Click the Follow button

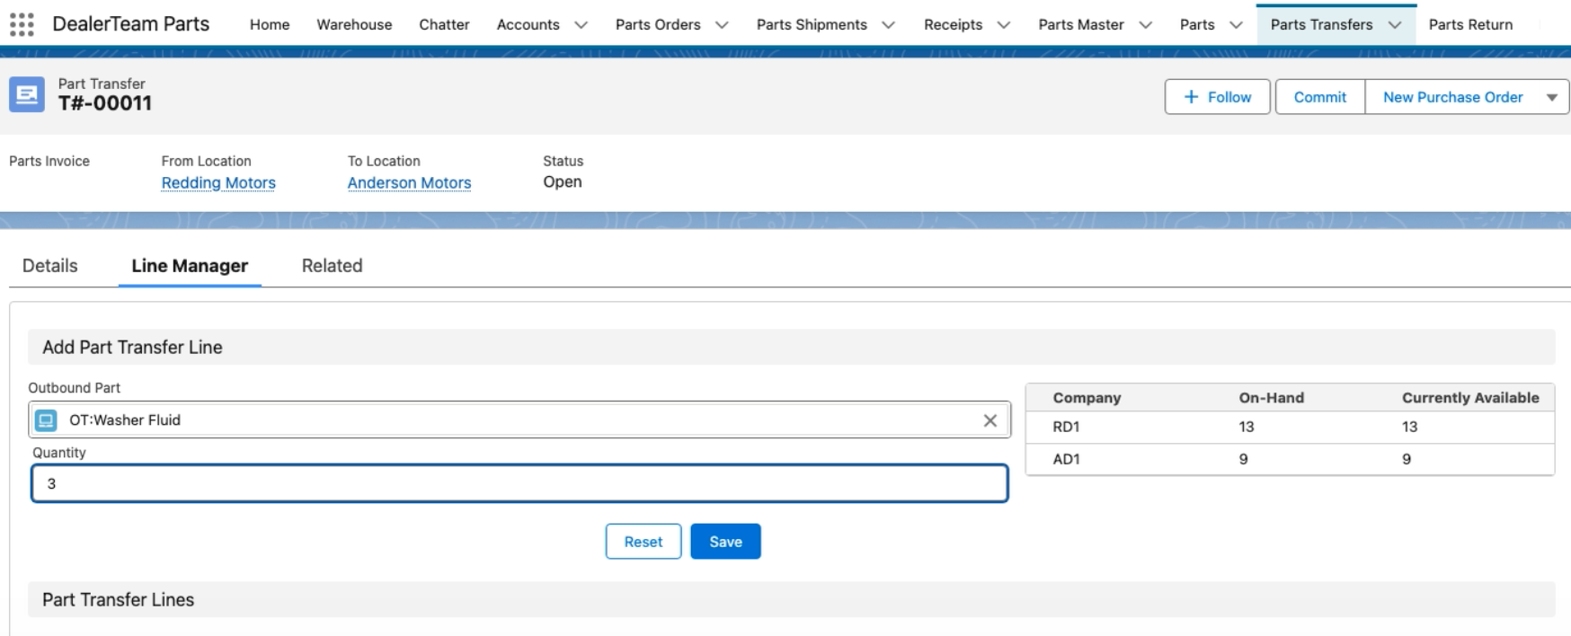(x=1217, y=97)
